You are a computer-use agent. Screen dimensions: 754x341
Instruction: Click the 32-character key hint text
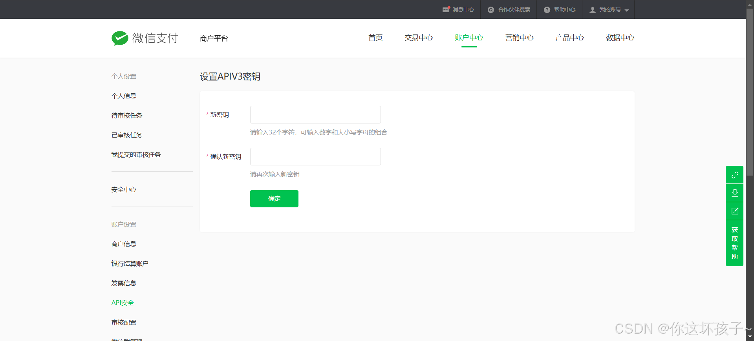click(318, 132)
